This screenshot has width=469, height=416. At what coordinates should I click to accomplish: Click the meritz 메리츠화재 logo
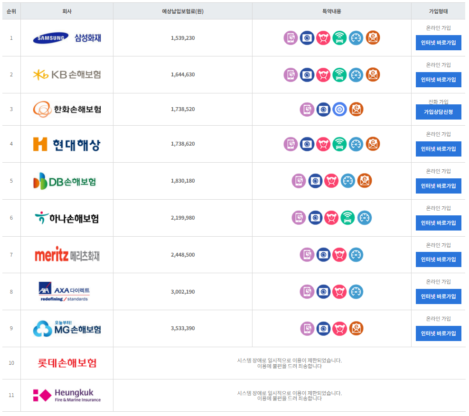[67, 255]
